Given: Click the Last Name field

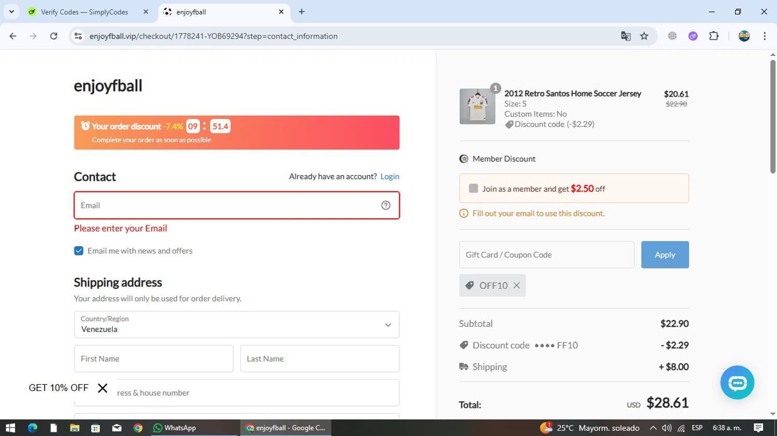Looking at the screenshot, I should coord(320,359).
